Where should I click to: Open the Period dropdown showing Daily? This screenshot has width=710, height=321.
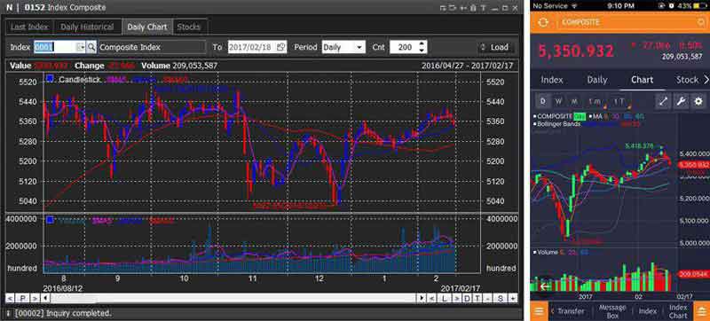pos(343,47)
